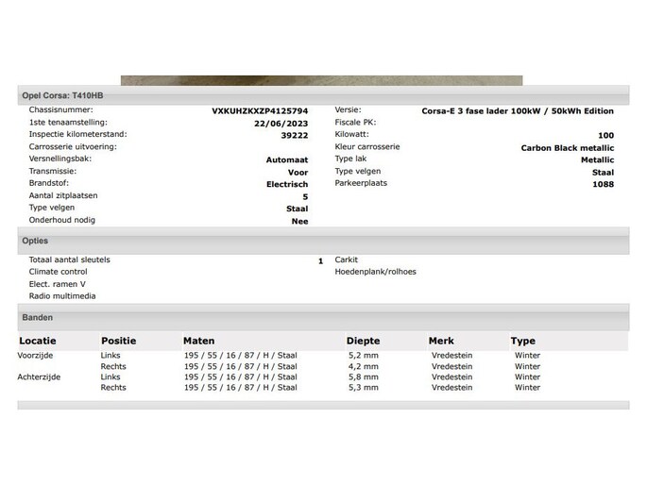Click the chassis number VXKUHZKXZP4125794
The image size is (647, 485).
(260, 110)
